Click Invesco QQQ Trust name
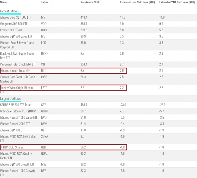This screenshot has width=197, height=178. pyautogui.click(x=11, y=30)
